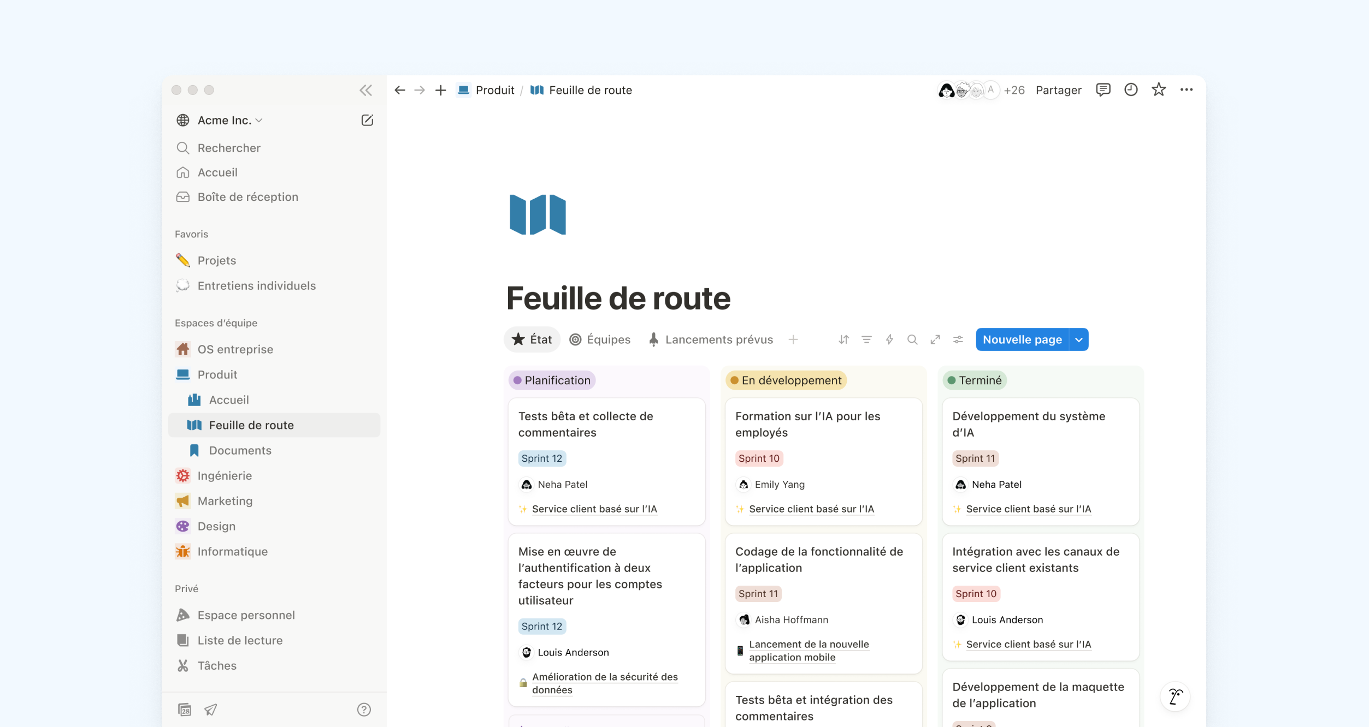The width and height of the screenshot is (1369, 727).
Task: Click the filter icon in database toolbar
Action: click(866, 339)
